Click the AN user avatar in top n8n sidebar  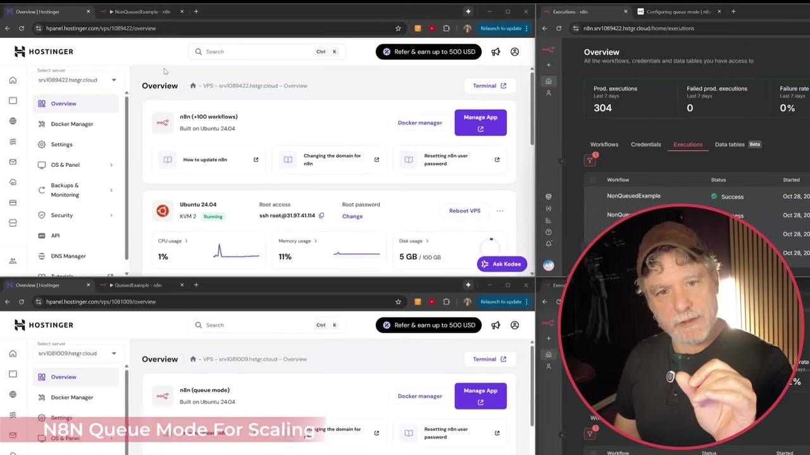pyautogui.click(x=549, y=265)
